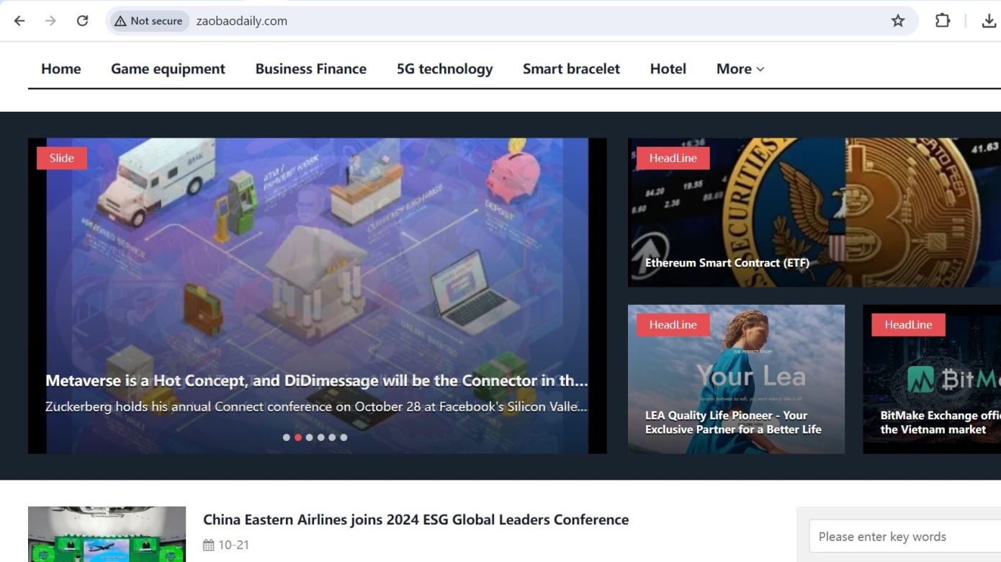
Task: Select the first carousel dot
Action: point(287,437)
